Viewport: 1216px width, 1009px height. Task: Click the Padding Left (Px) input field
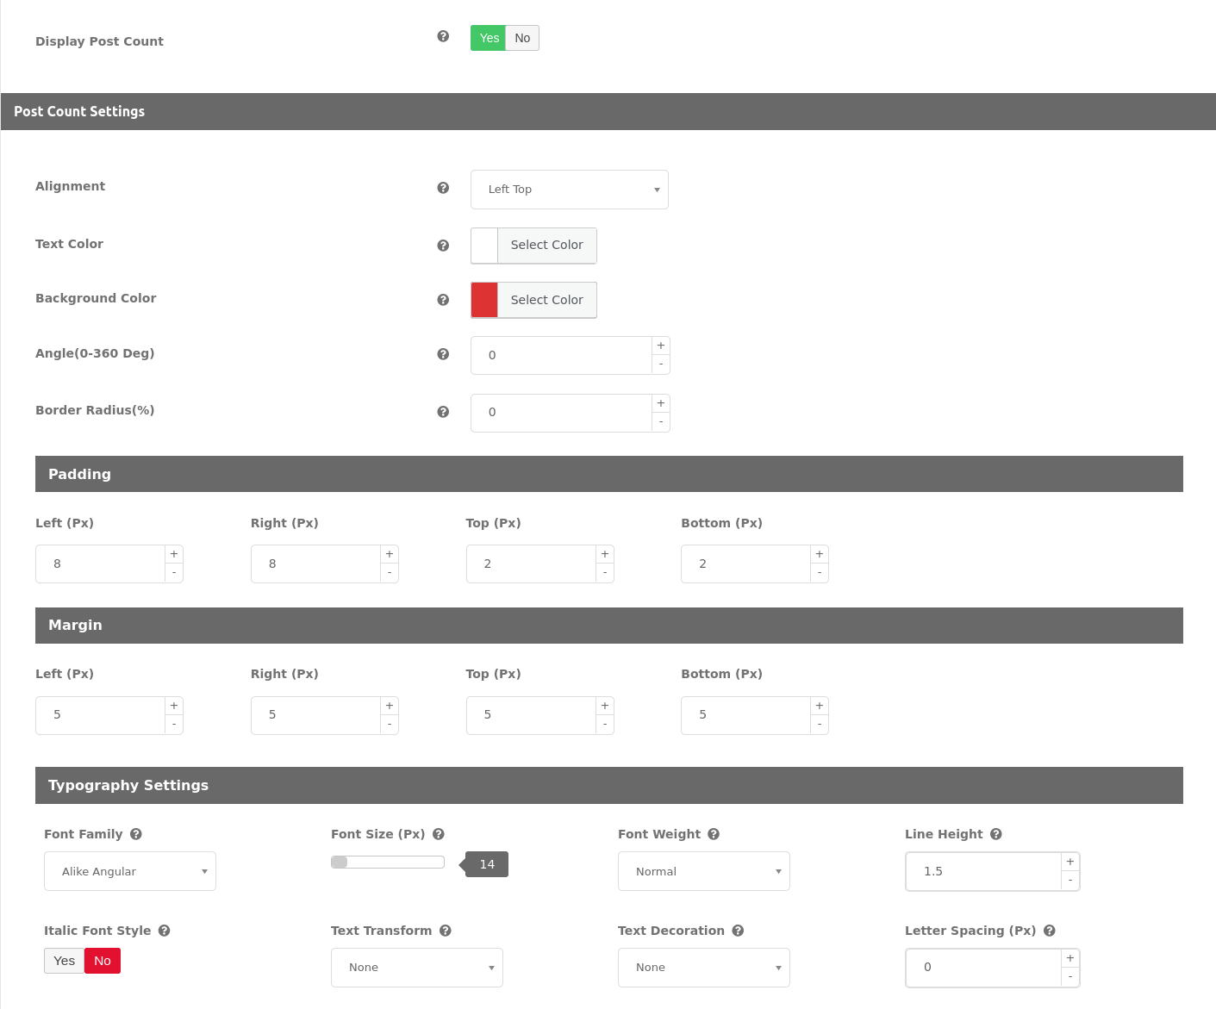coord(100,564)
